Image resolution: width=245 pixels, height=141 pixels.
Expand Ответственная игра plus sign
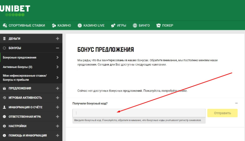tap(57, 117)
